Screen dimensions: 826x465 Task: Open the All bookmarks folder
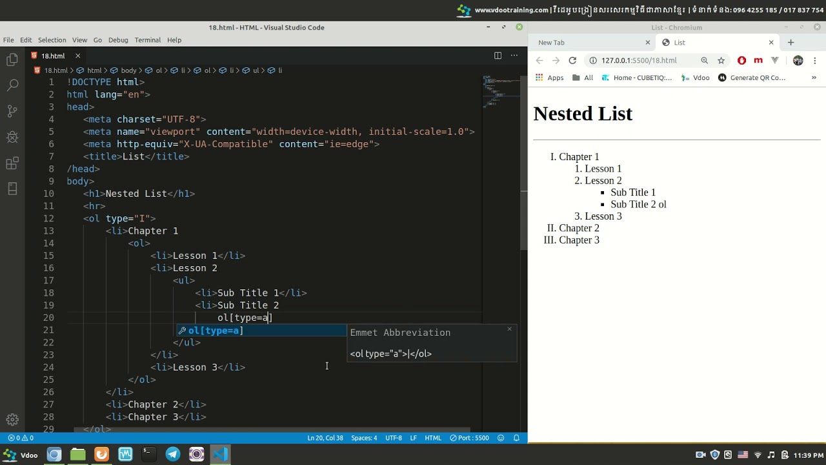582,77
